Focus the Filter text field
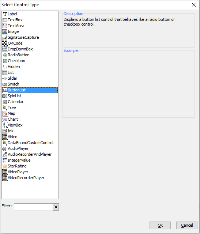 (x=33, y=207)
